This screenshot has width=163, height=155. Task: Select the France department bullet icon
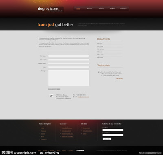[98, 46]
